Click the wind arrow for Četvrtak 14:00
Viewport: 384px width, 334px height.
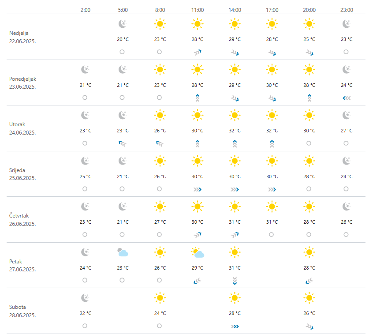[x=235, y=235]
